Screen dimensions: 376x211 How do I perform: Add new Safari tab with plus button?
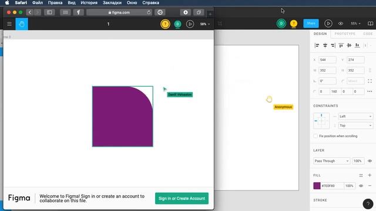click(210, 14)
